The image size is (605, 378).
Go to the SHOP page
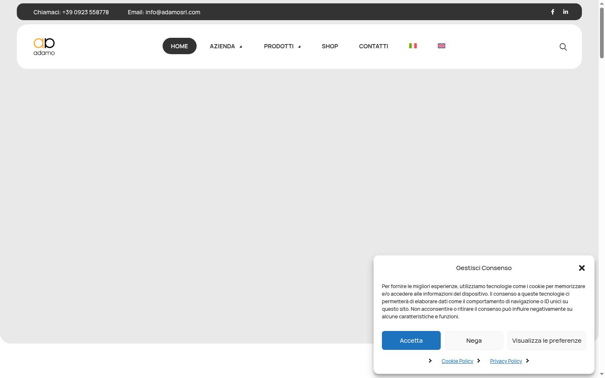330,46
